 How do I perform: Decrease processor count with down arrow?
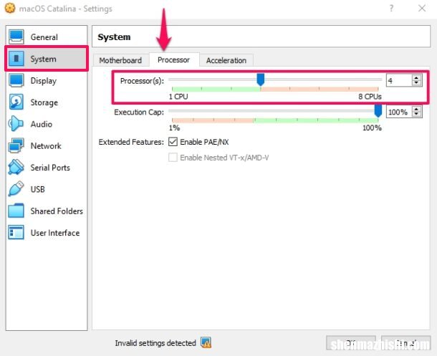pos(416,83)
